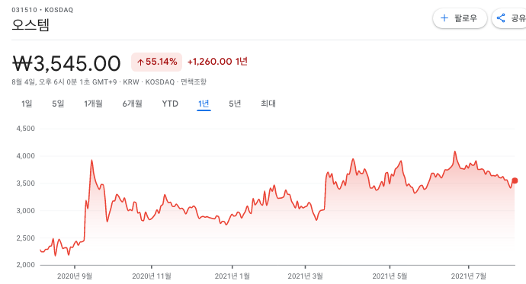526x284 pixels.
Task: Click the up arrow in the change badge
Action: [140, 62]
